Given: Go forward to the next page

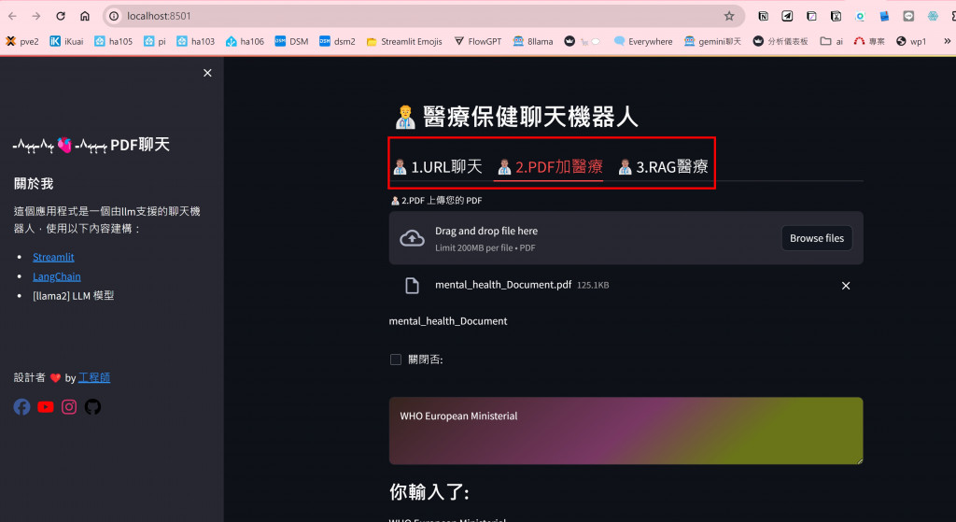Looking at the screenshot, I should point(36,16).
